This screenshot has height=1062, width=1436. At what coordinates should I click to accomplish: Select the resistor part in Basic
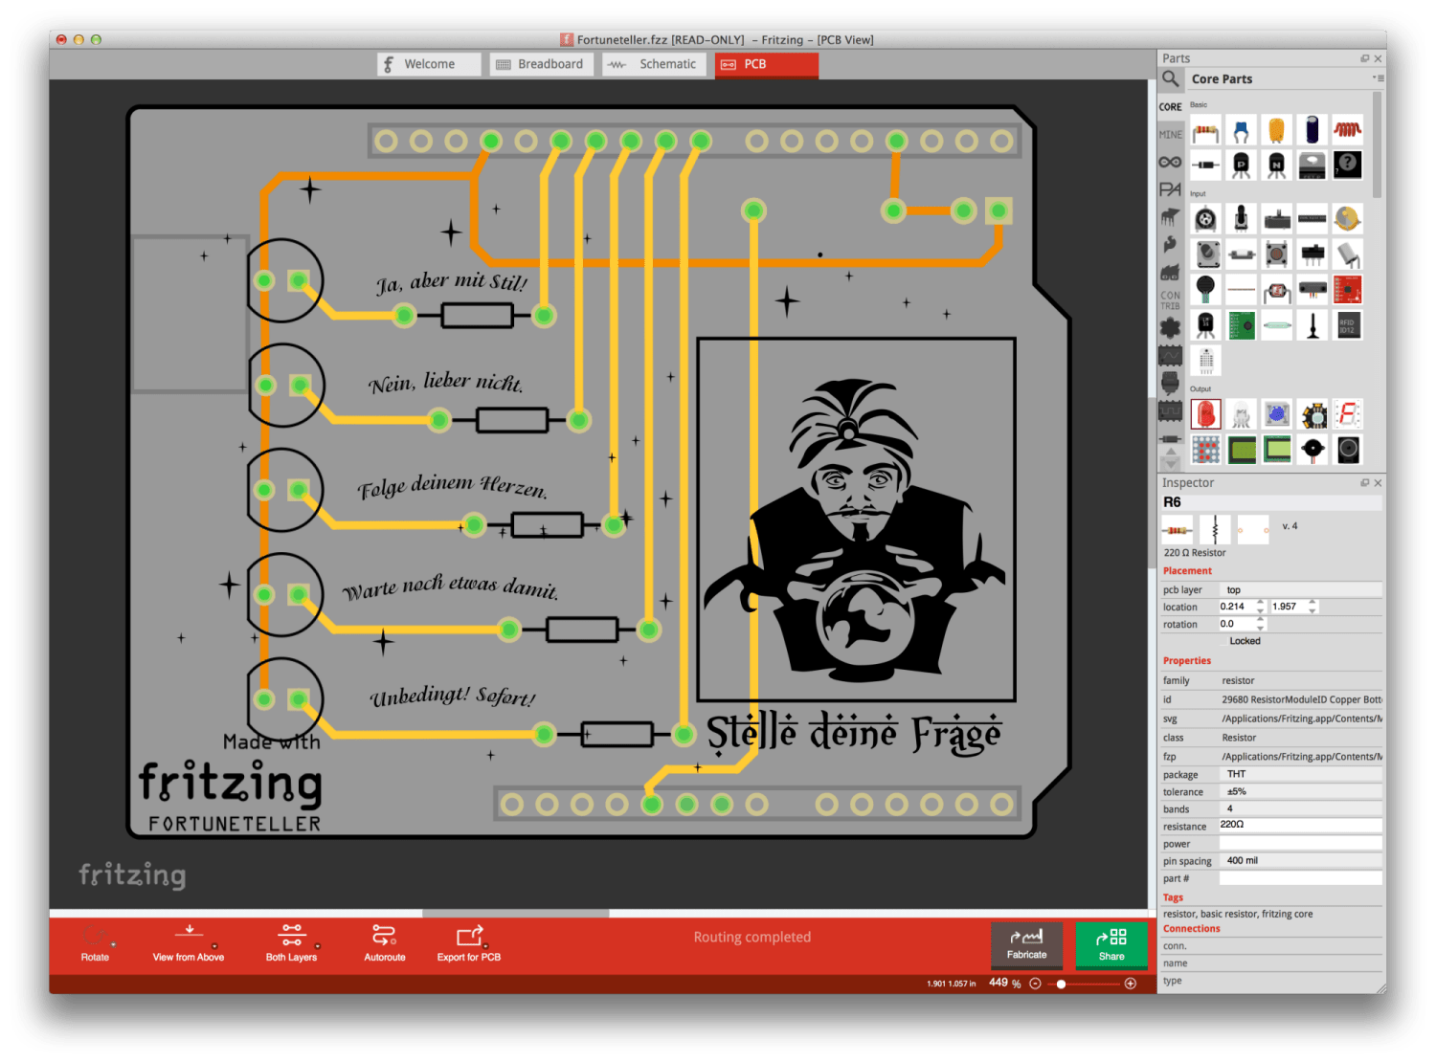[1206, 129]
